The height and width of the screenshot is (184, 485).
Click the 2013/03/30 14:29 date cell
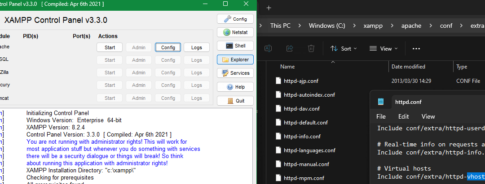coord(411,81)
